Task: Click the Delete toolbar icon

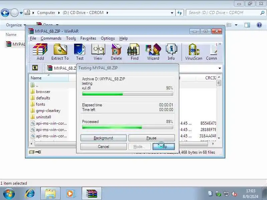Action: 116,52
